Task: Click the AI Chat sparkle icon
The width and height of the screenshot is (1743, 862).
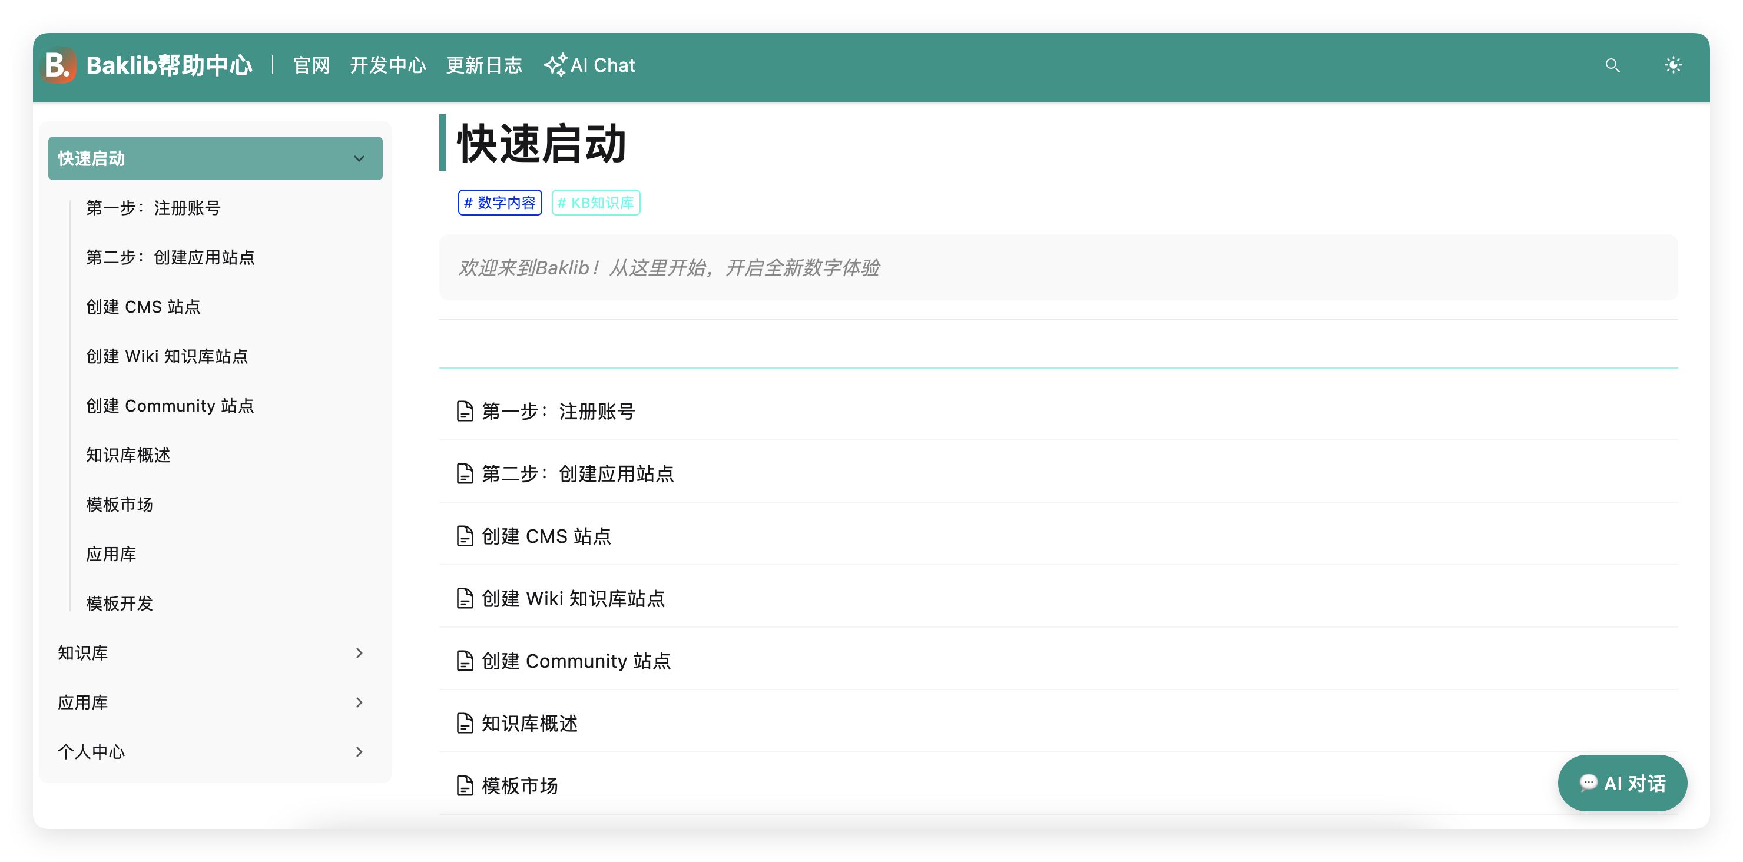Action: point(555,65)
